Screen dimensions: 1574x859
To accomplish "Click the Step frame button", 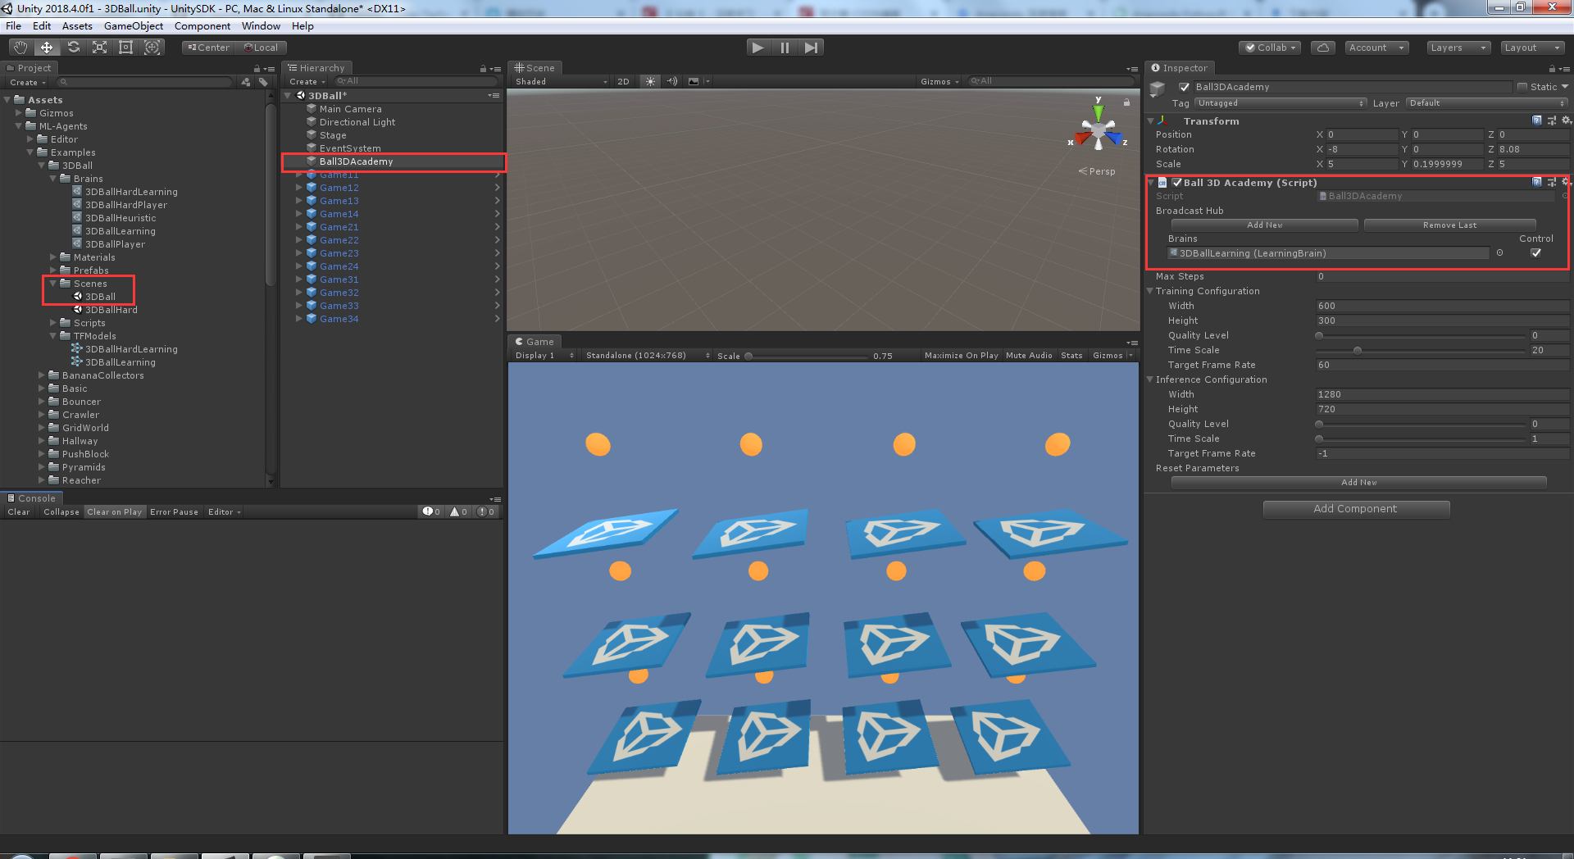I will point(812,47).
